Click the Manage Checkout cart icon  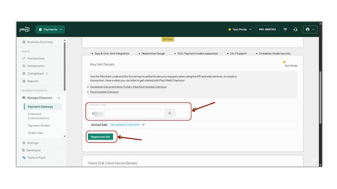(x=24, y=98)
